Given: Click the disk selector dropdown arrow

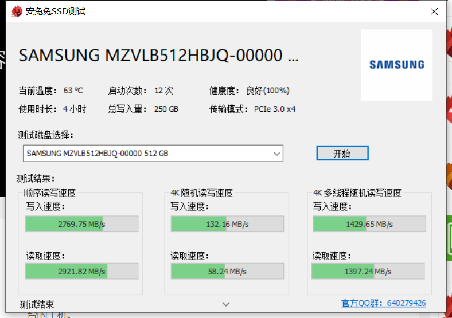Looking at the screenshot, I should coord(277,154).
